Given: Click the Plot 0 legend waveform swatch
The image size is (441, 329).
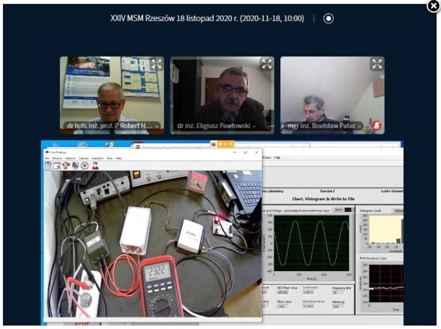Looking at the screenshot, I should coord(348,210).
